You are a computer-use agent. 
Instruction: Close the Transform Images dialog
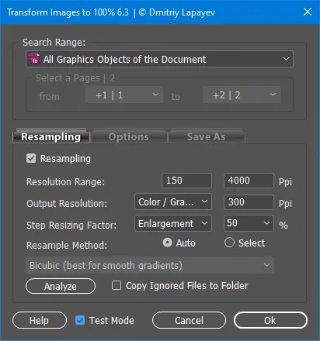pyautogui.click(x=308, y=12)
